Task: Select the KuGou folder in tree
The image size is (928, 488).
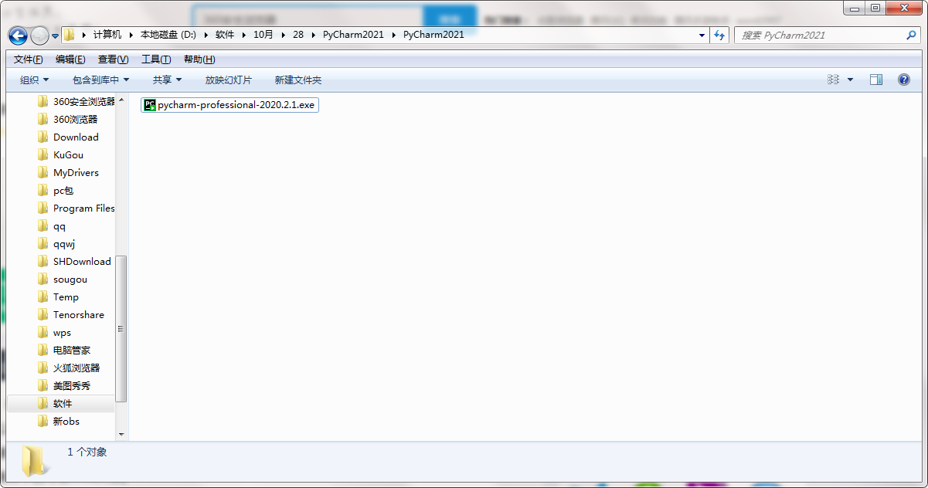Action: point(60,154)
